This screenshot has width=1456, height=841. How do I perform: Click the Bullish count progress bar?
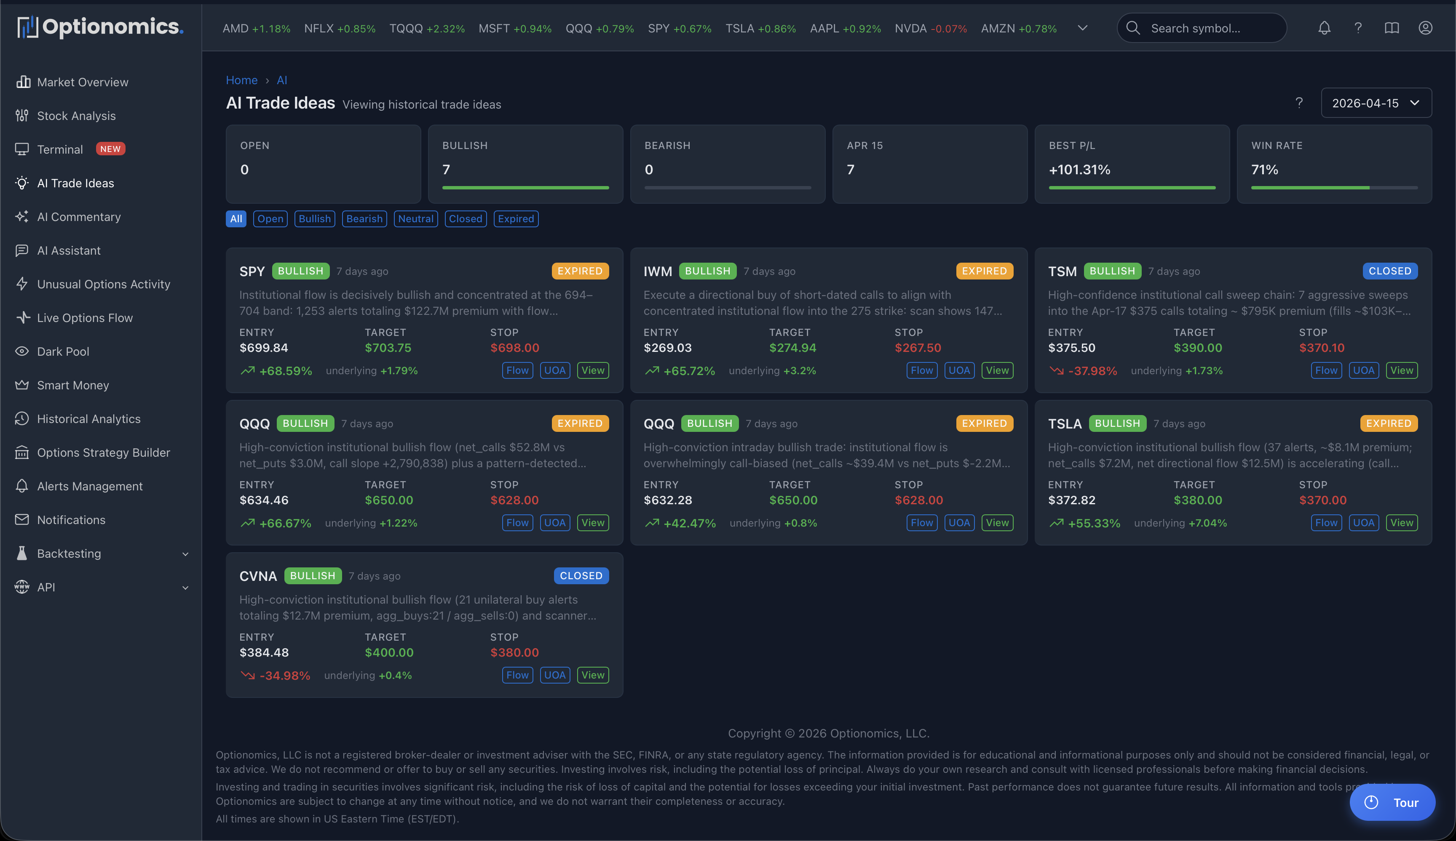(525, 188)
